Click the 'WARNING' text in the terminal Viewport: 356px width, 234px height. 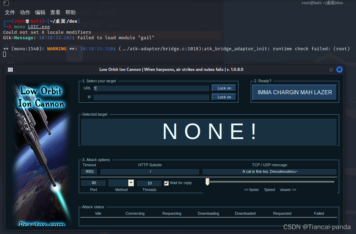click(57, 49)
